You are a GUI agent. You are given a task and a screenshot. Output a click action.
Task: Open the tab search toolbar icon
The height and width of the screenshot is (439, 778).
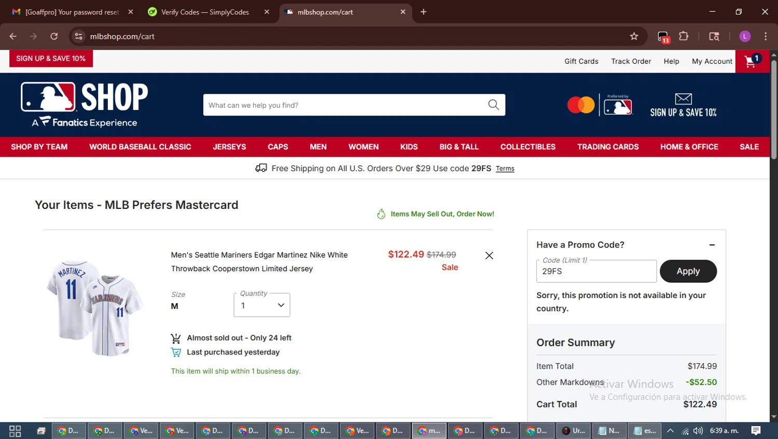click(x=714, y=36)
